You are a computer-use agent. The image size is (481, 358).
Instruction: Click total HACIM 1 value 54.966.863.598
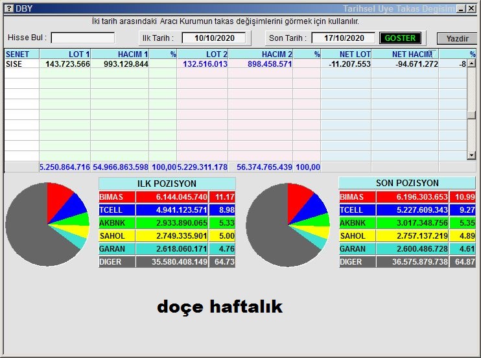(121, 167)
